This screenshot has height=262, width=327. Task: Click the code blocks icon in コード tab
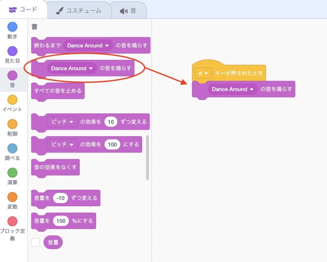[x=13, y=10]
